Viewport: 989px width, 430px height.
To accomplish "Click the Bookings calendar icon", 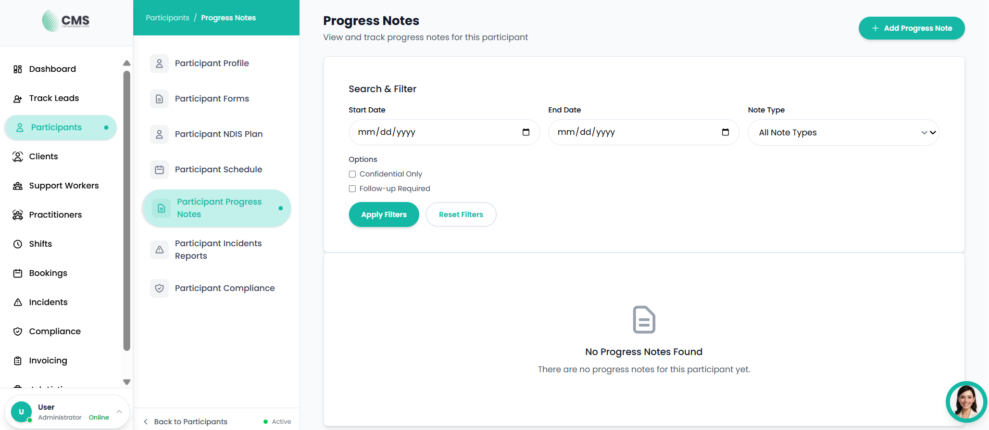I will click(18, 273).
